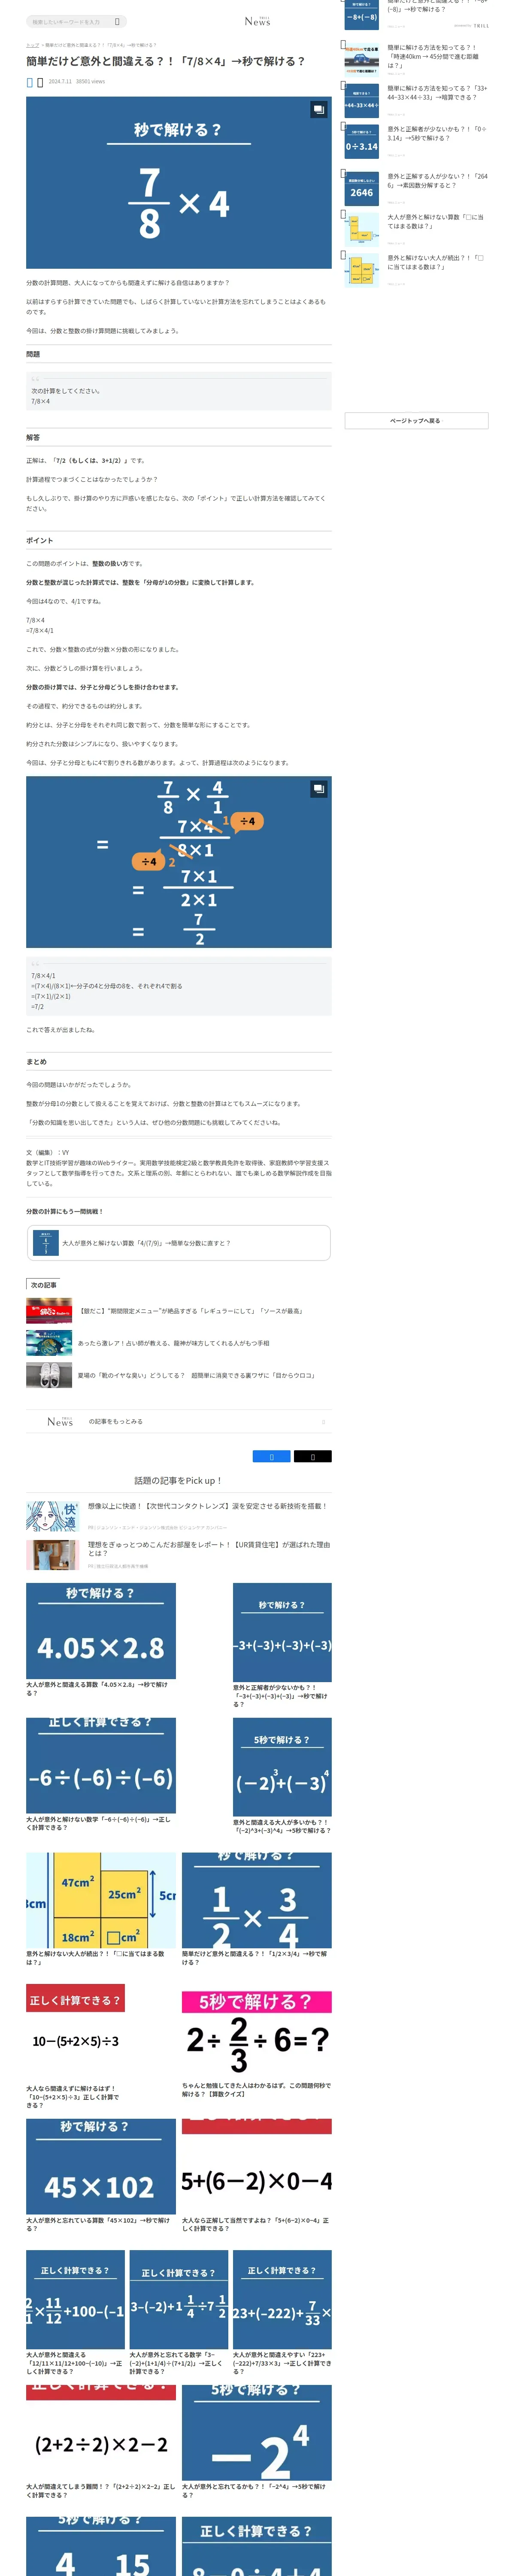
Task: Open the トップ breadcrumb link
Action: click(x=32, y=45)
